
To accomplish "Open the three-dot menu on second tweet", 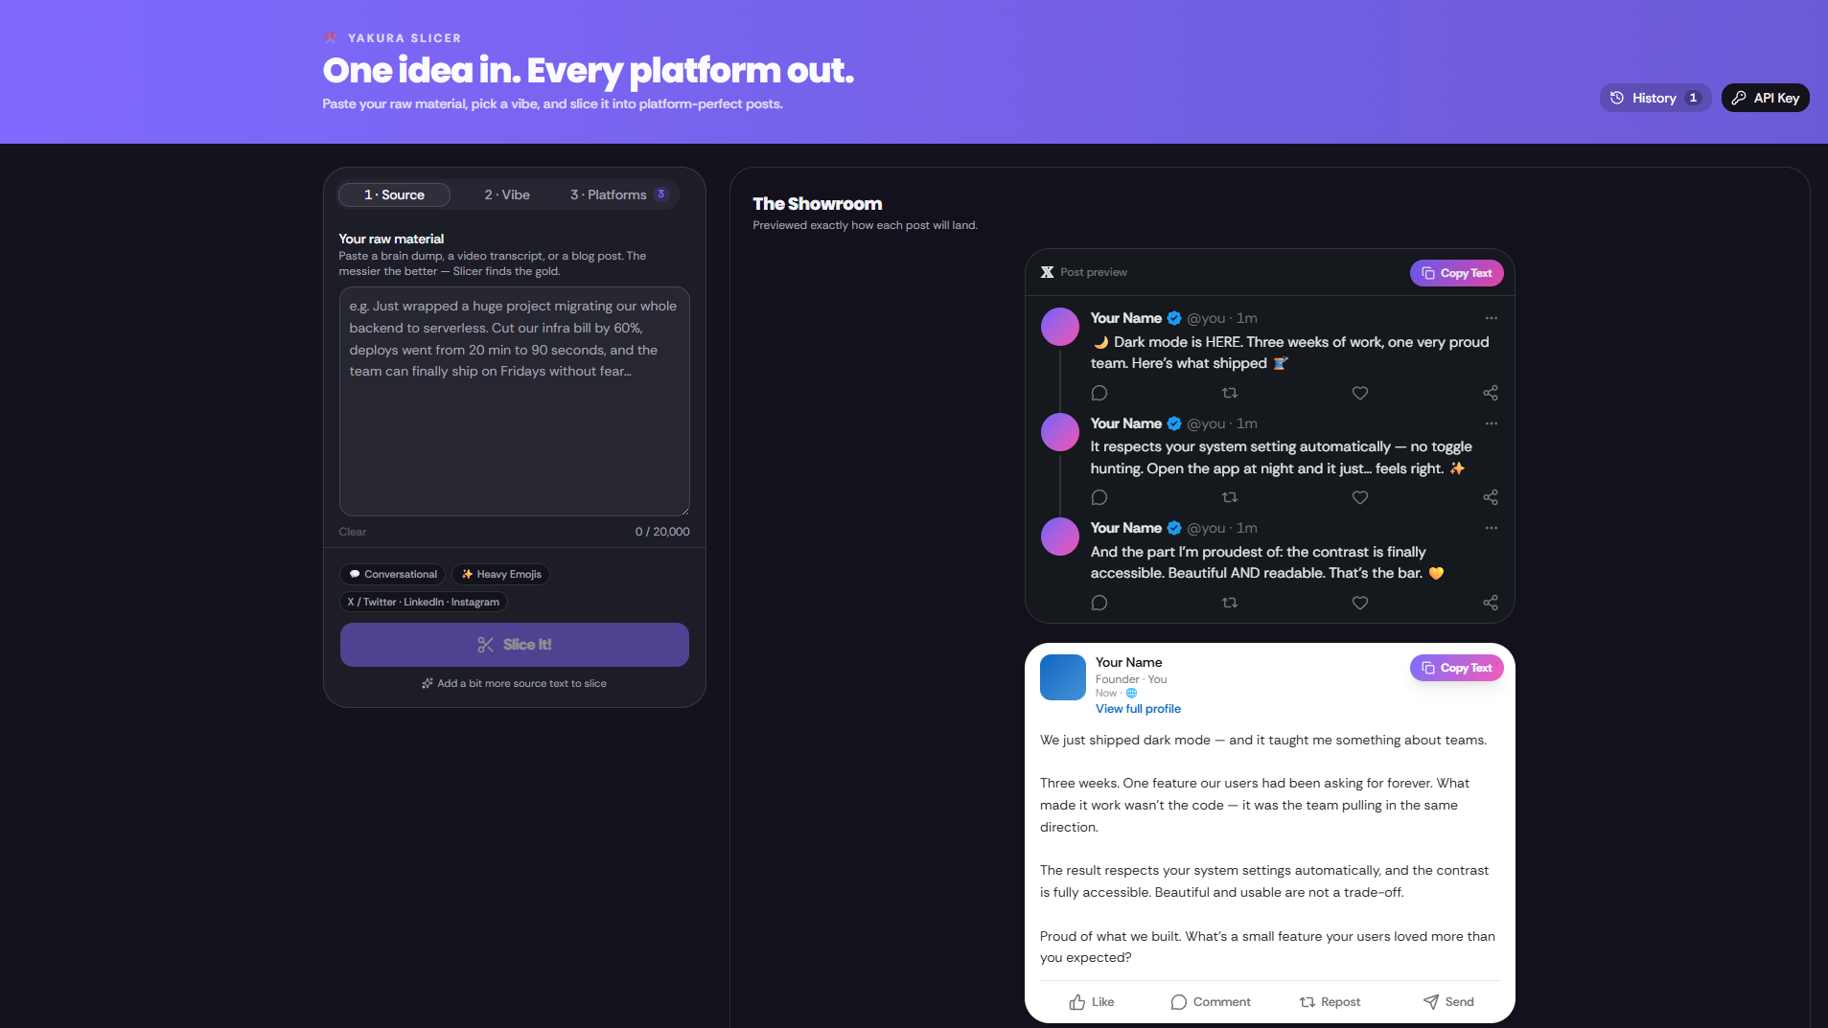I will (1491, 423).
